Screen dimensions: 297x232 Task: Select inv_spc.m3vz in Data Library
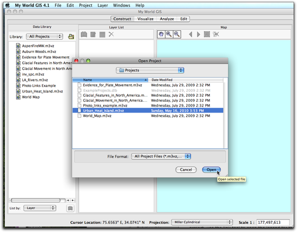coord(33,74)
